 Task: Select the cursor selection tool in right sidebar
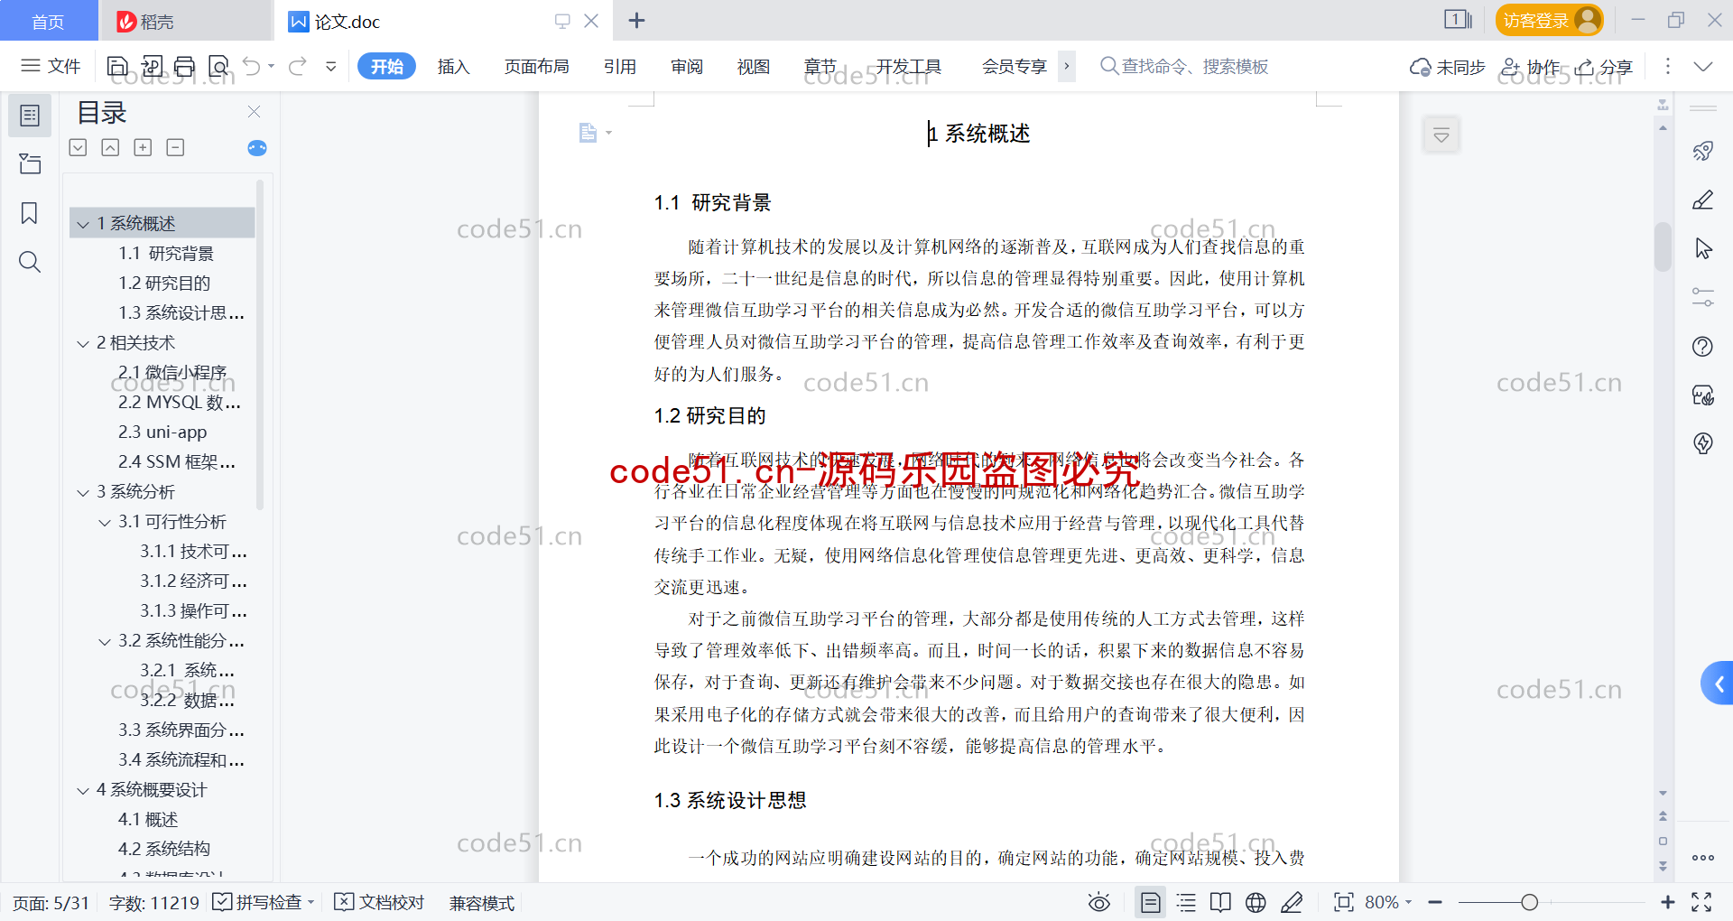click(x=1703, y=248)
